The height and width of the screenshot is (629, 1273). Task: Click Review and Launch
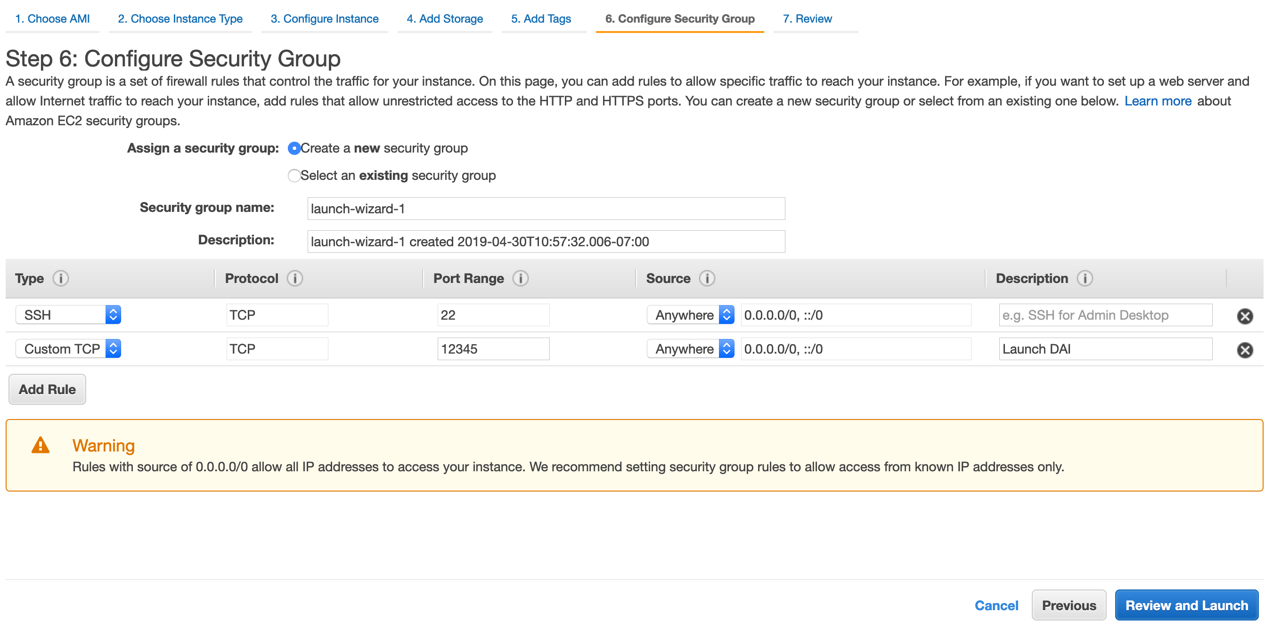[1186, 605]
